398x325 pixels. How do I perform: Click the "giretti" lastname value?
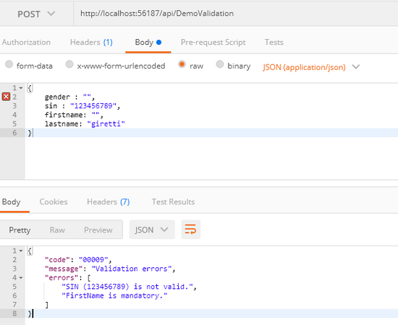(106, 124)
